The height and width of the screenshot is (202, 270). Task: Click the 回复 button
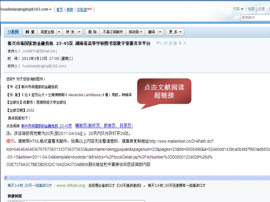coord(30,32)
